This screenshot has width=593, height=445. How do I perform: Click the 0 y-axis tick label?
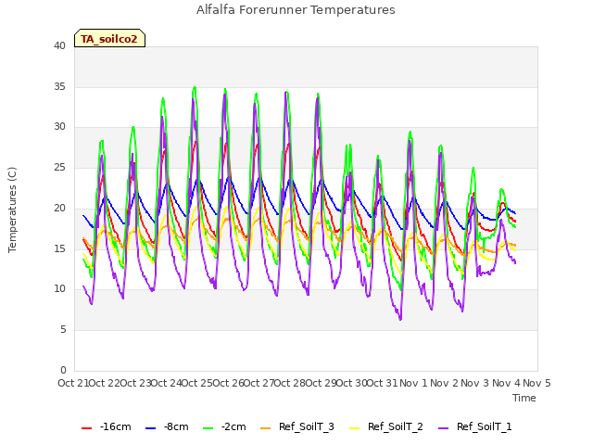coord(63,370)
